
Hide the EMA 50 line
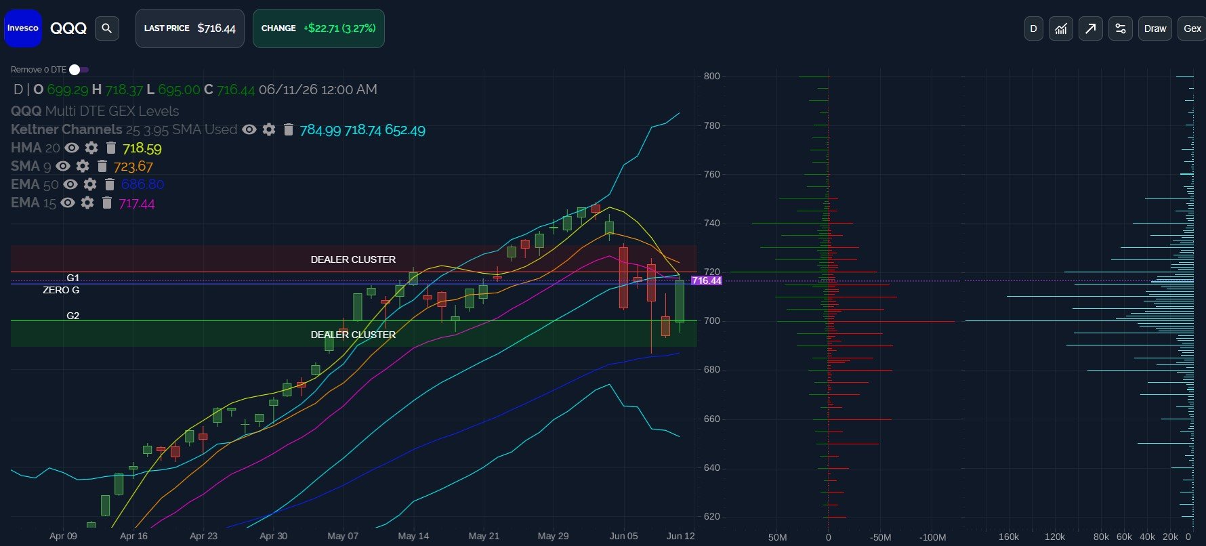pos(70,184)
